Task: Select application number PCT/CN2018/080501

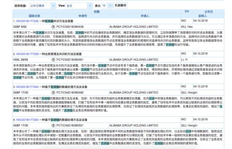Action: pyautogui.click(x=70, y=126)
